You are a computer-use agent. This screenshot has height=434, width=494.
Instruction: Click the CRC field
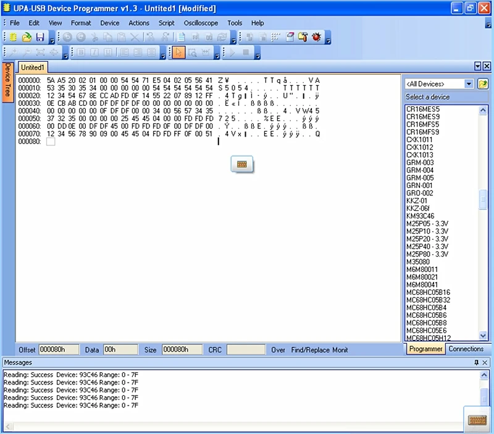point(246,349)
